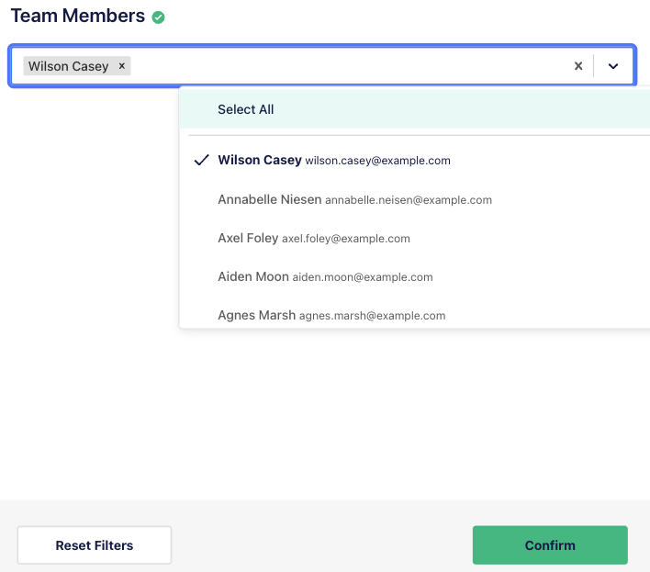Screen dimensions: 650x572
Task: Focus the team members search input
Action: (349, 66)
